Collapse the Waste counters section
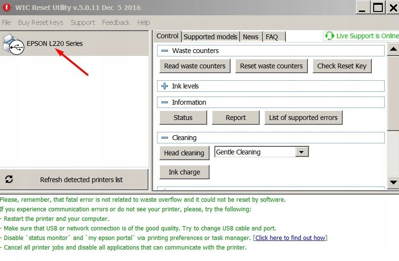The width and height of the screenshot is (399, 261). 165,51
